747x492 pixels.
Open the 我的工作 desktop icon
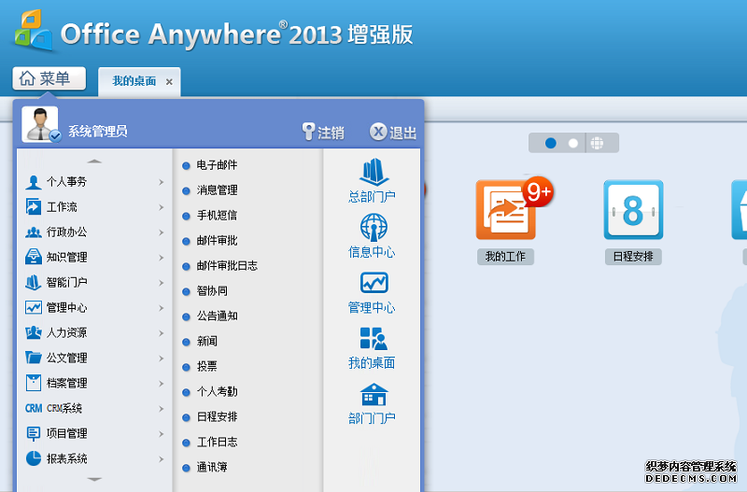505,209
